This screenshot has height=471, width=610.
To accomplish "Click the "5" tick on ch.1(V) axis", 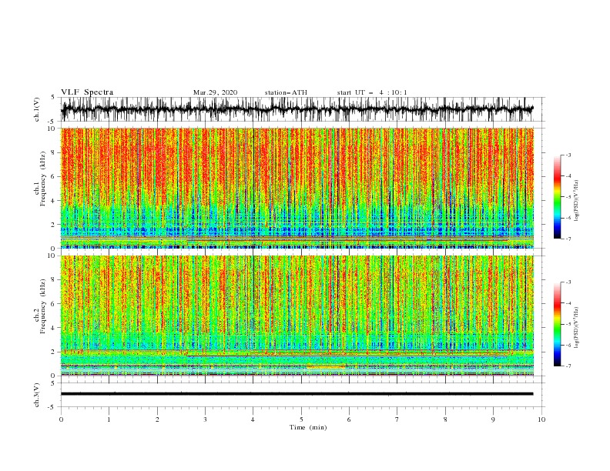I will 53,97.
